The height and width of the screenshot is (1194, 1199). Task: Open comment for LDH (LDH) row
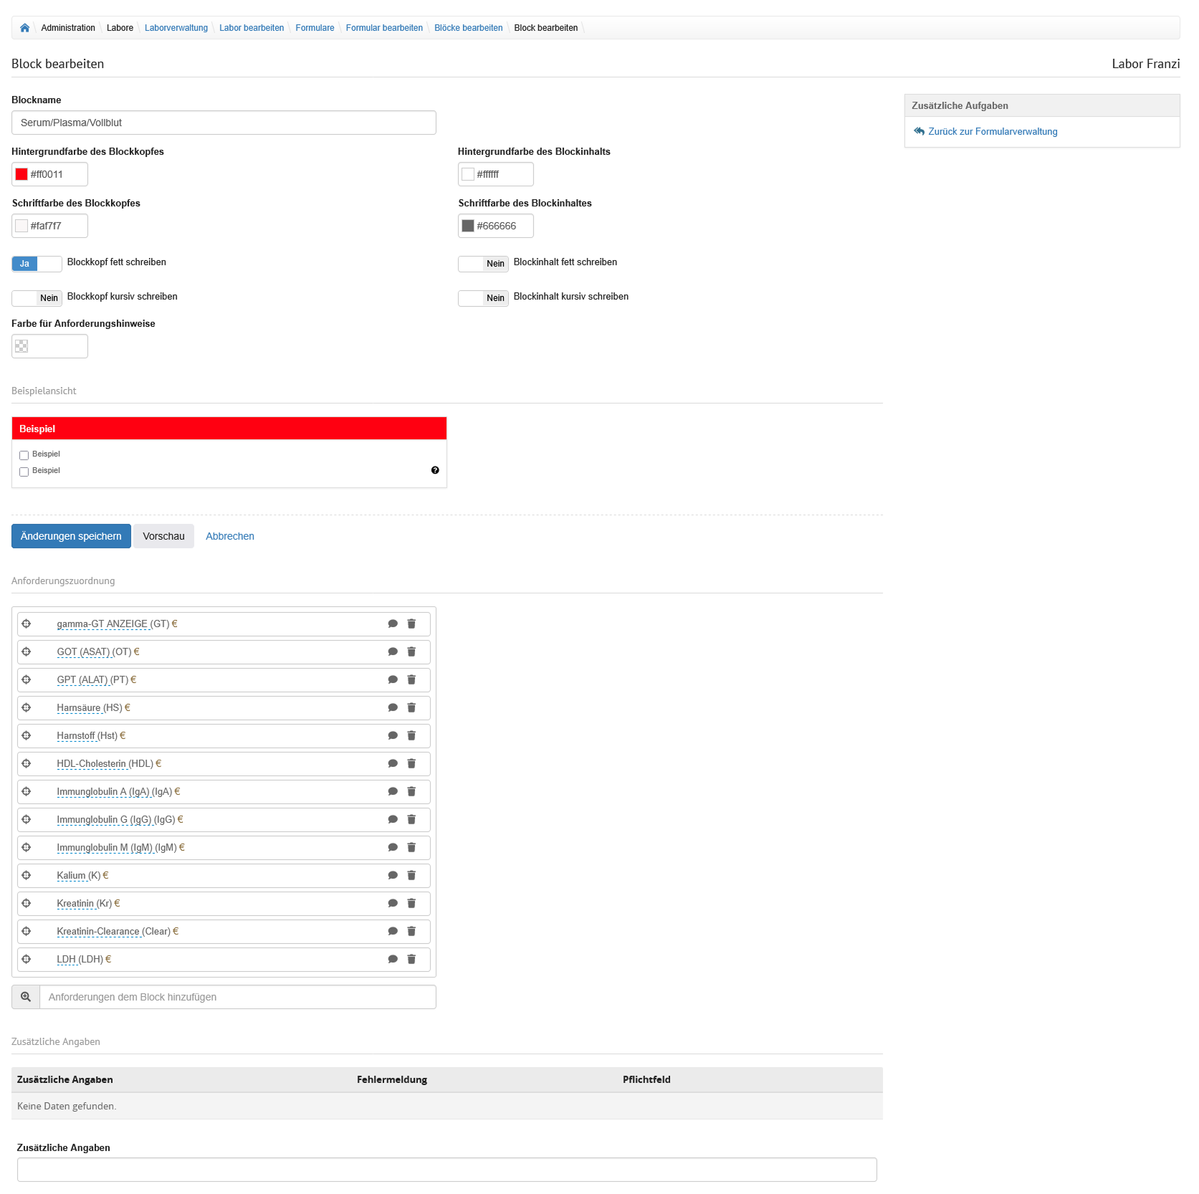(x=393, y=960)
